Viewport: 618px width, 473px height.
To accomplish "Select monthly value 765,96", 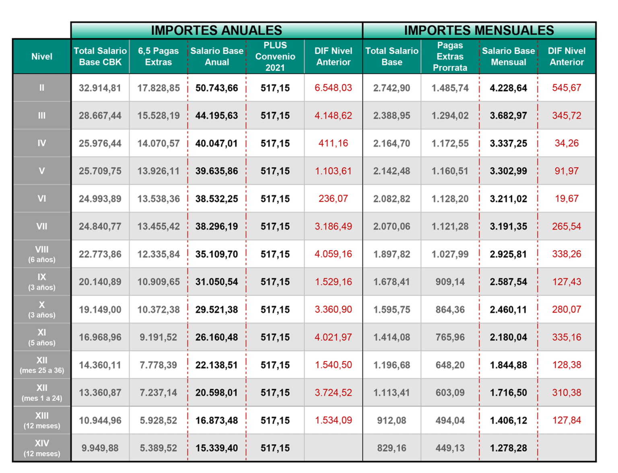I will click(450, 337).
